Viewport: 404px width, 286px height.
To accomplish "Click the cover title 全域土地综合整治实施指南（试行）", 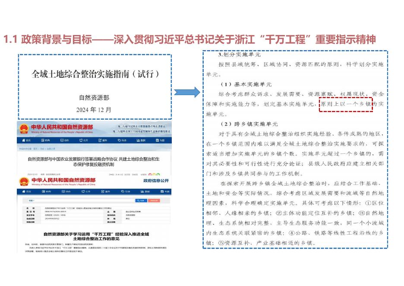I will pyautogui.click(x=95, y=74).
